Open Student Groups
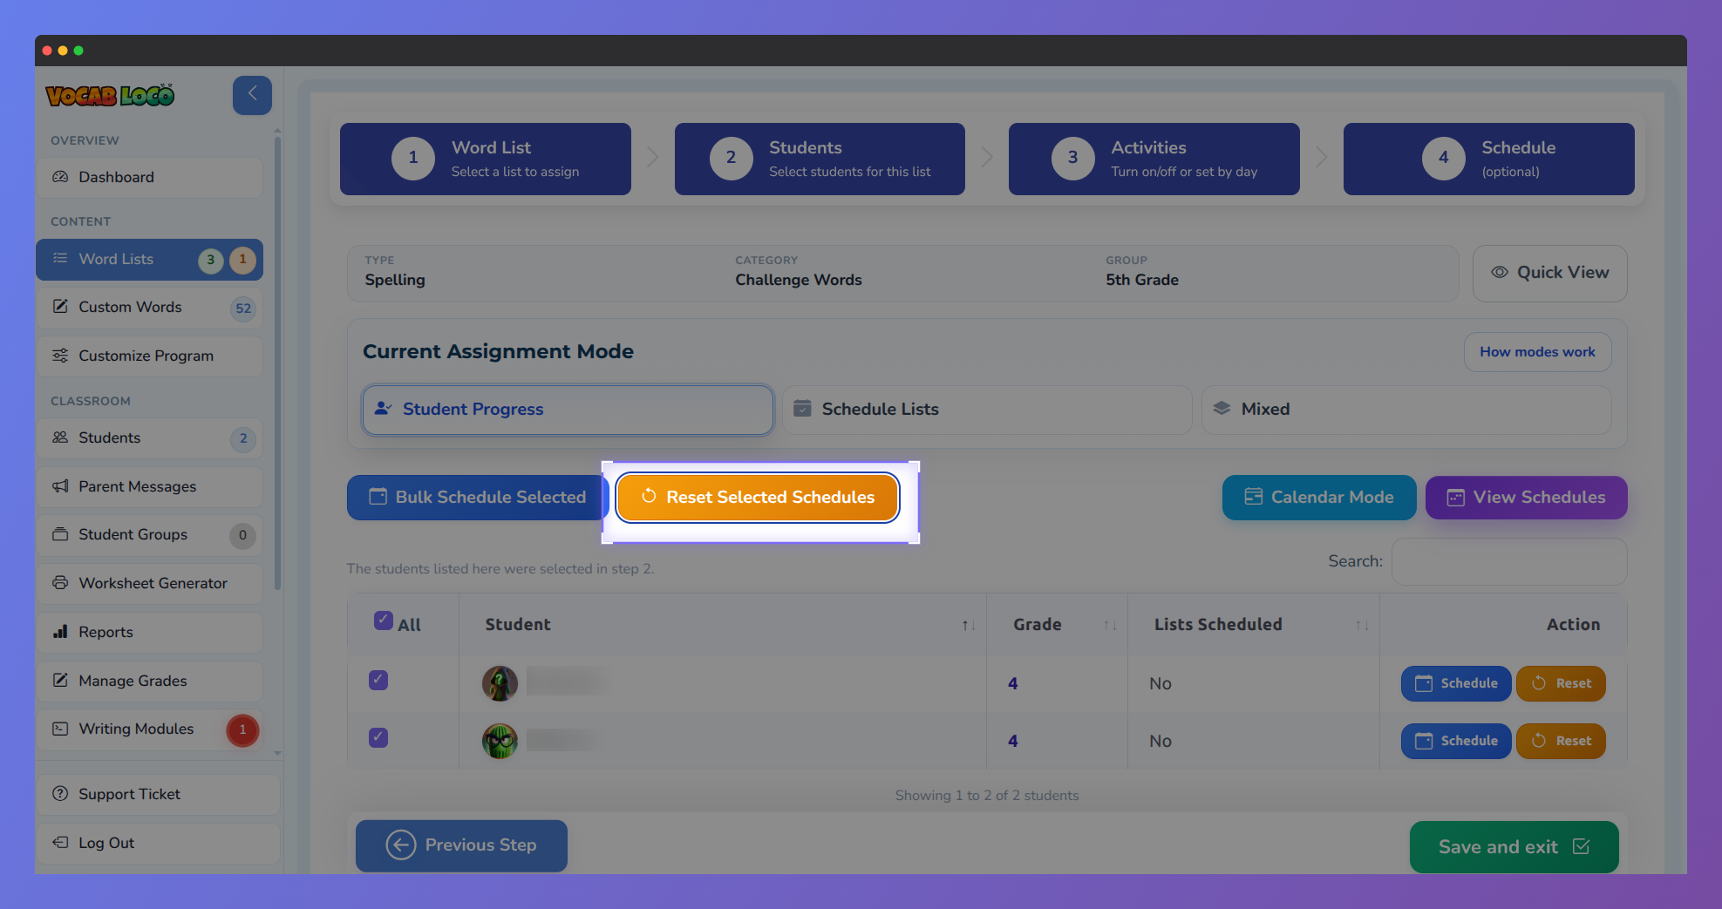This screenshot has height=909, width=1722. pos(149,535)
